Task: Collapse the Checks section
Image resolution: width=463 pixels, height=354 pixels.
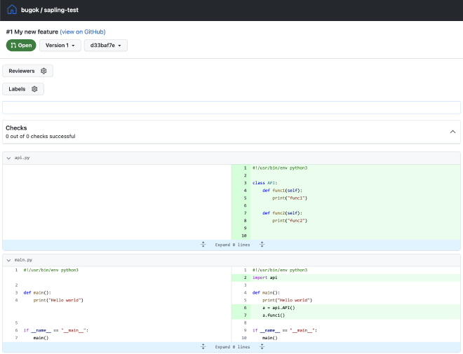Action: coord(452,131)
